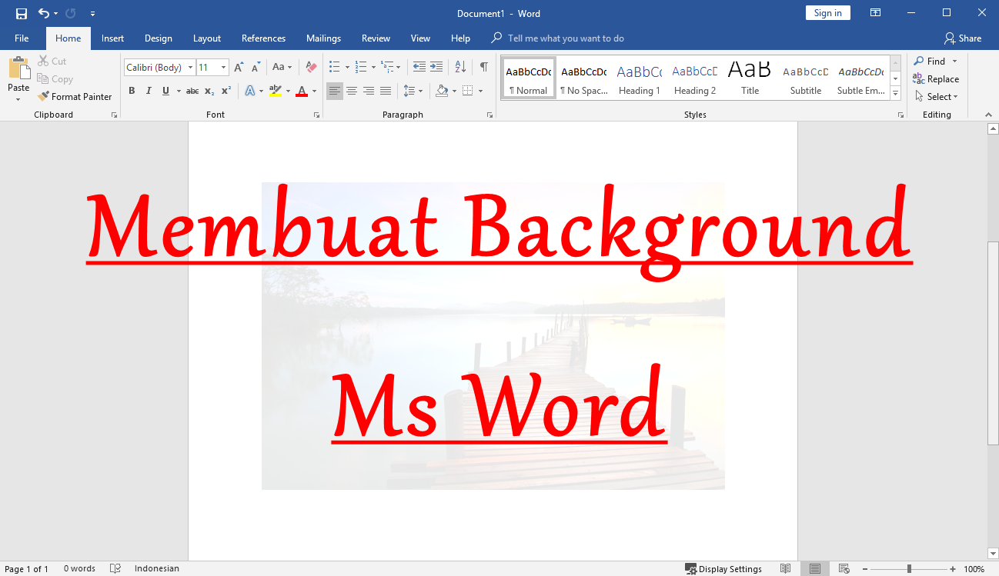999x576 pixels.
Task: Open the Review tab
Action: pyautogui.click(x=376, y=38)
